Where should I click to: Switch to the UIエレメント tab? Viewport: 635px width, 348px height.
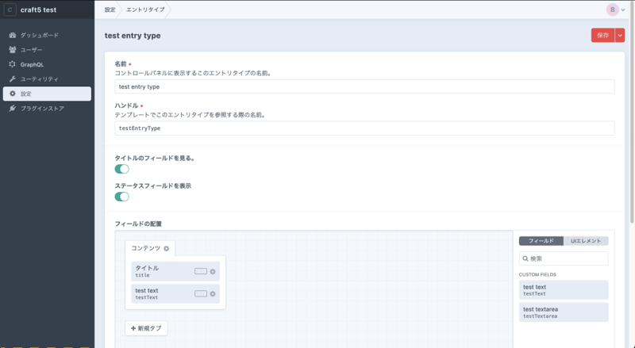(586, 241)
